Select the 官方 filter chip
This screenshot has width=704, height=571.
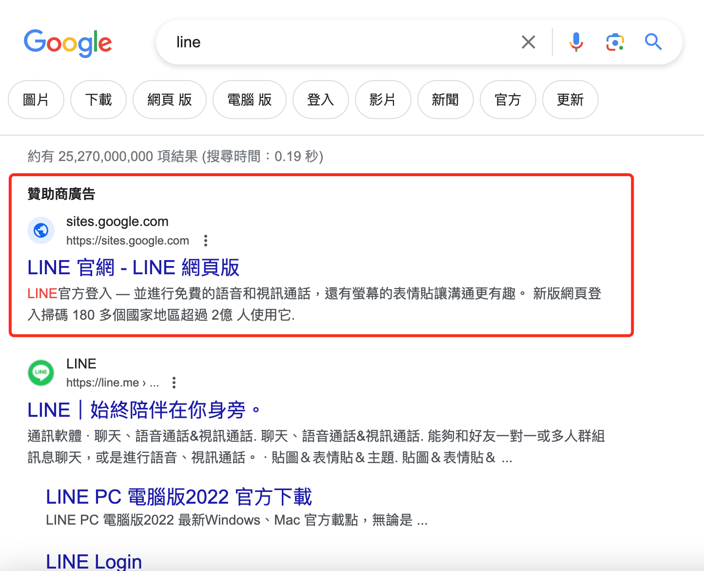508,100
